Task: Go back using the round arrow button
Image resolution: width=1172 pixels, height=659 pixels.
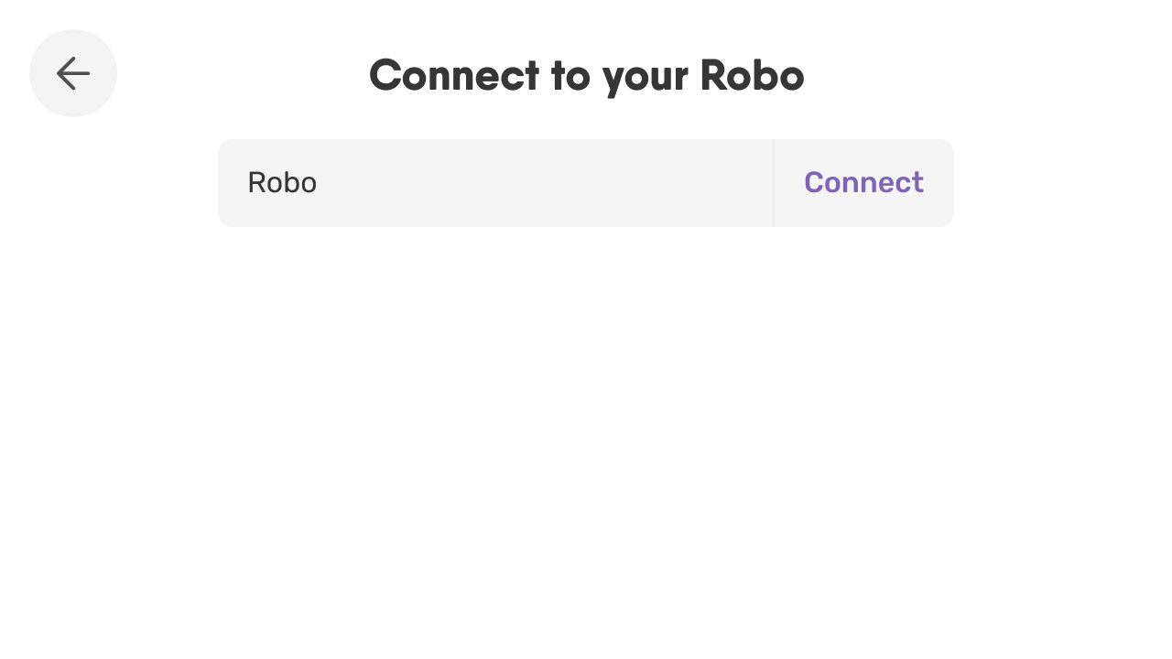Action: [73, 73]
